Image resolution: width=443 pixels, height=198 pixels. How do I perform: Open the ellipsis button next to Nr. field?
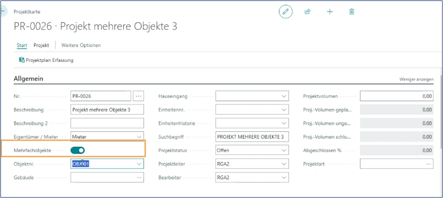138,96
